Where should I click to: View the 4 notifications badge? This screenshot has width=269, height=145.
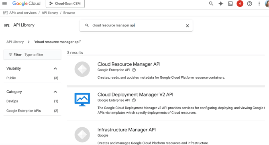pyautogui.click(x=240, y=4)
